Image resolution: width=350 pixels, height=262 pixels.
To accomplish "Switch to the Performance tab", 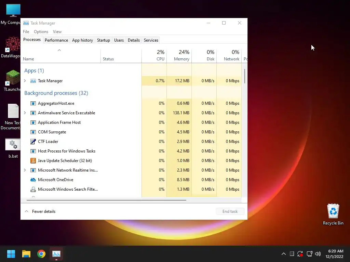I will coord(56,40).
